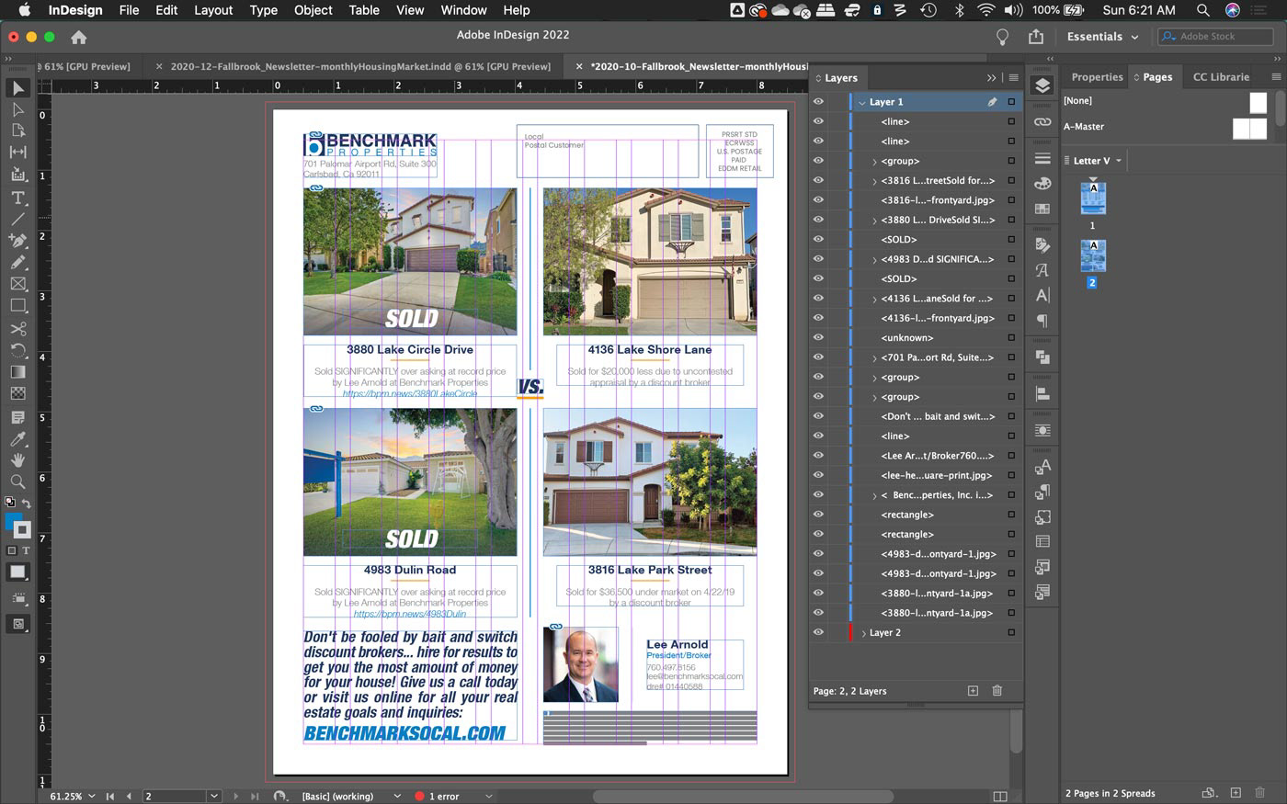The image size is (1287, 804).
Task: Select the Selection tool arrow
Action: (x=17, y=88)
